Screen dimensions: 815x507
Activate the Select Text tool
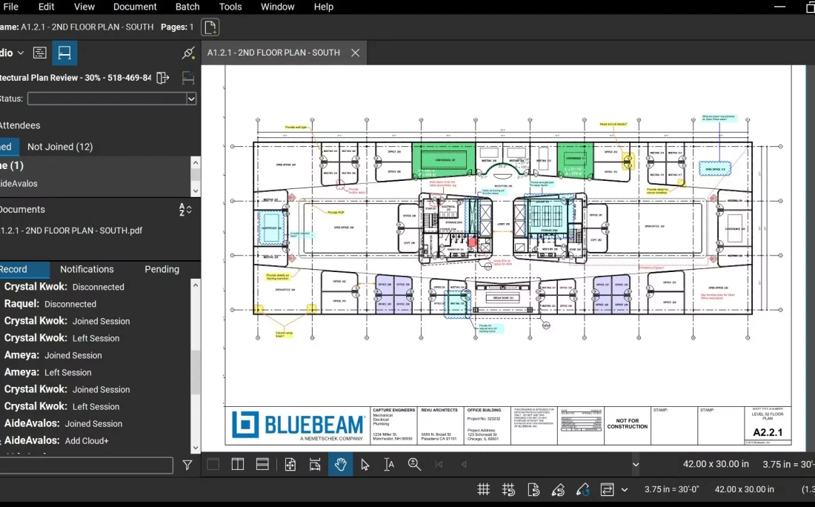pyautogui.click(x=389, y=465)
